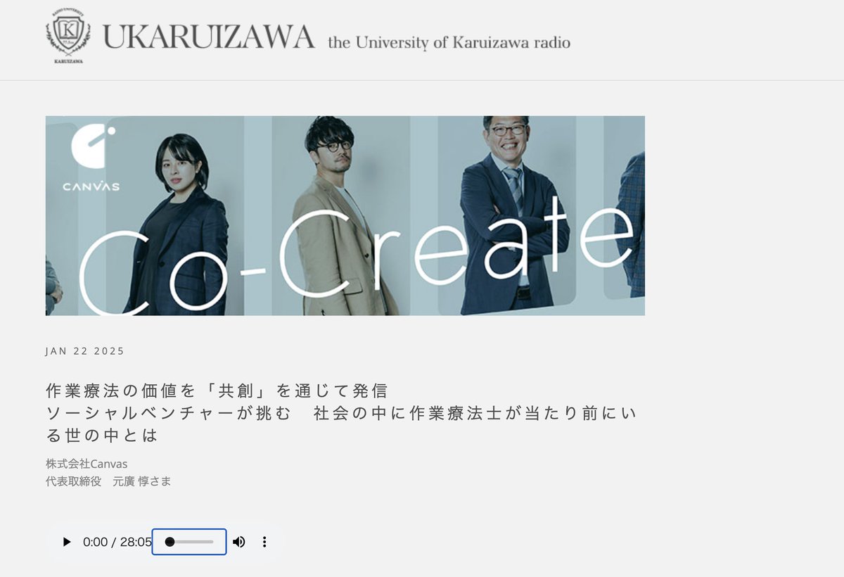This screenshot has height=577, width=844.
Task: Play the audio episode
Action: (x=67, y=542)
